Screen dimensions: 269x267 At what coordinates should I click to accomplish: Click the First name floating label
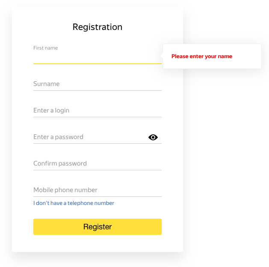[x=45, y=48]
